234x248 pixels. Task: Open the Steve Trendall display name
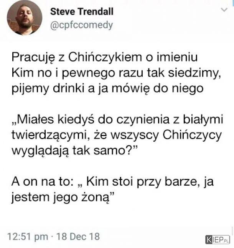tap(82, 11)
